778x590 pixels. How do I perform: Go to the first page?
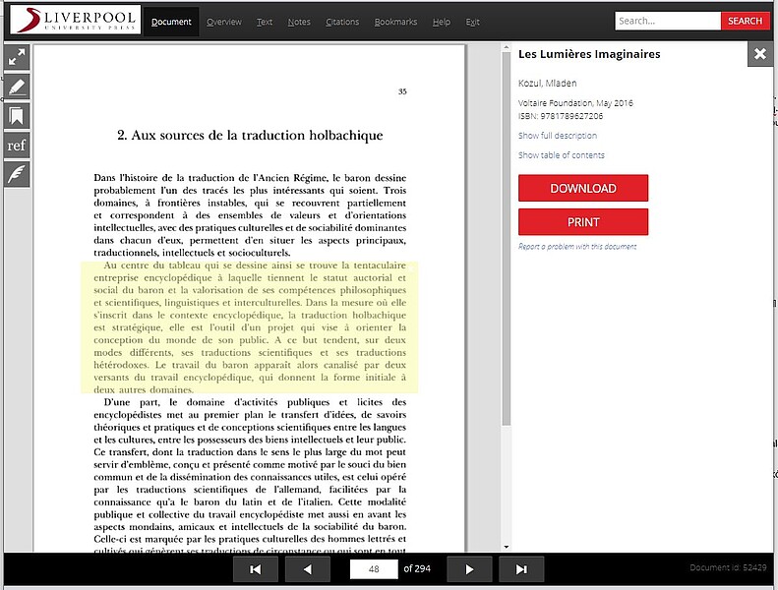[x=256, y=569]
